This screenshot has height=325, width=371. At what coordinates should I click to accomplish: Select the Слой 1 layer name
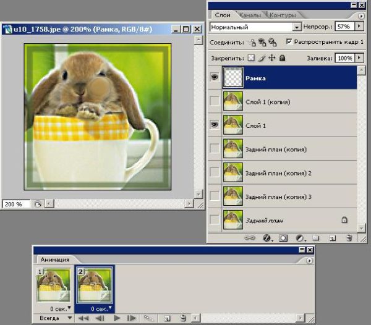(255, 126)
